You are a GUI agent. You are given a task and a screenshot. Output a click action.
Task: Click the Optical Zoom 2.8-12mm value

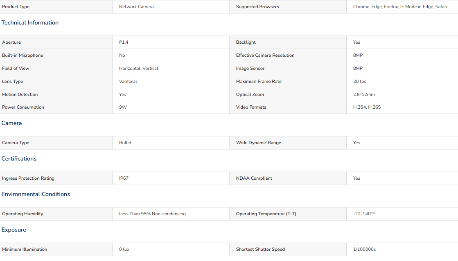click(363, 94)
